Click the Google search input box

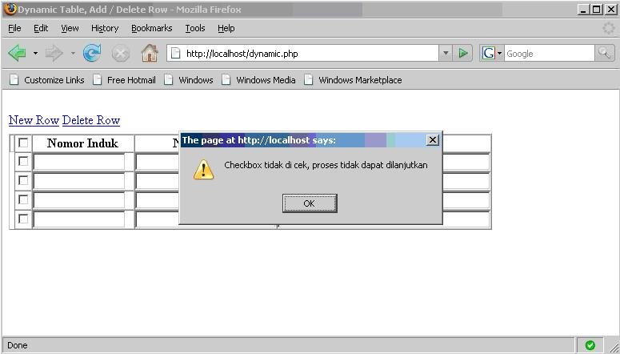click(x=550, y=53)
